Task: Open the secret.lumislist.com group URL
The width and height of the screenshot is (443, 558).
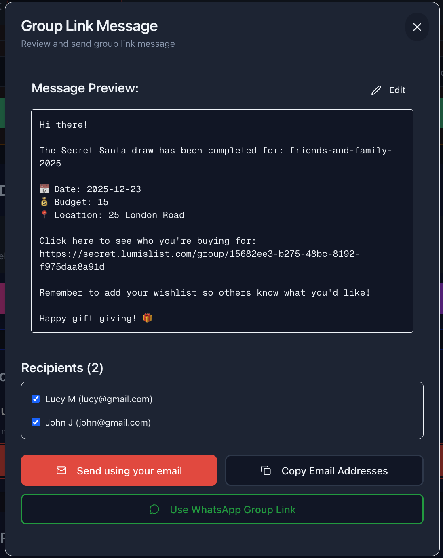Action: click(x=199, y=254)
